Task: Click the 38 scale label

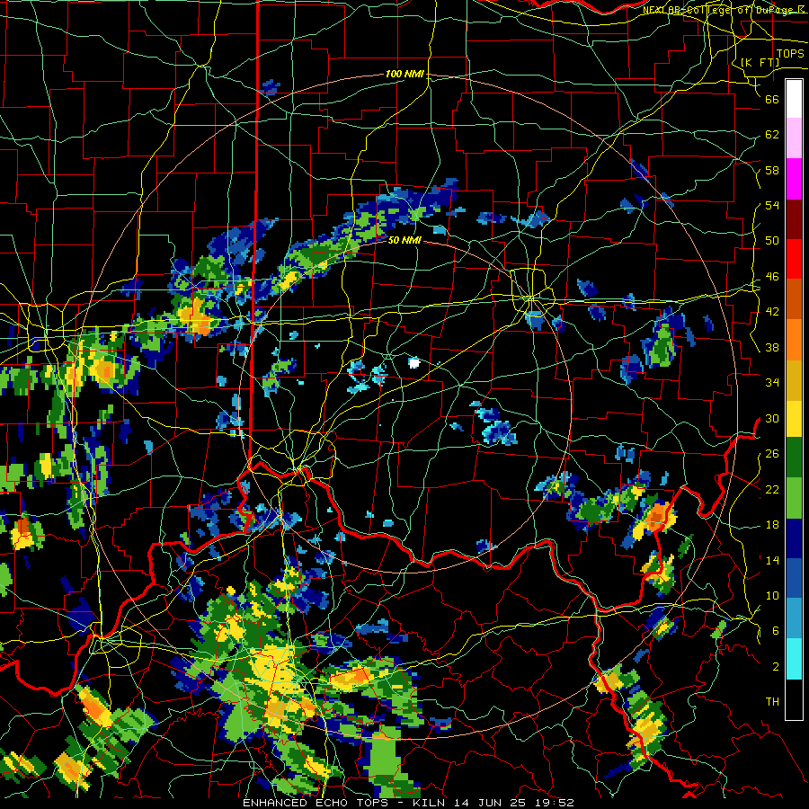Action: (x=772, y=347)
